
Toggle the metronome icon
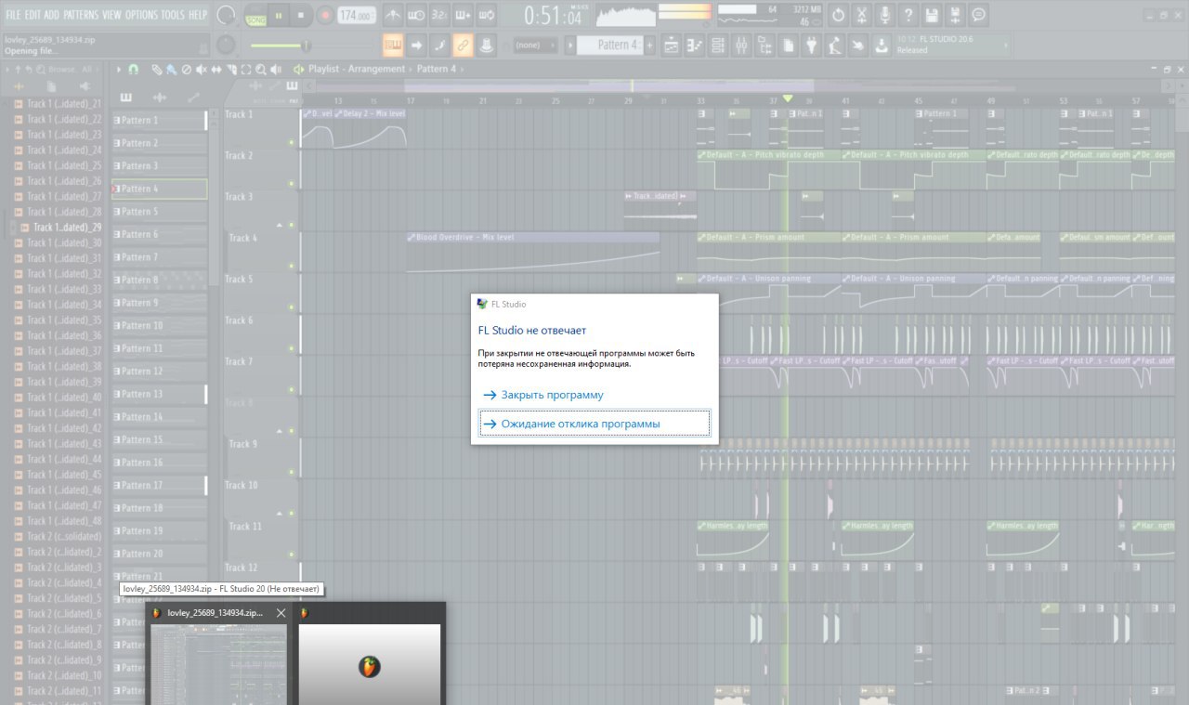(393, 15)
